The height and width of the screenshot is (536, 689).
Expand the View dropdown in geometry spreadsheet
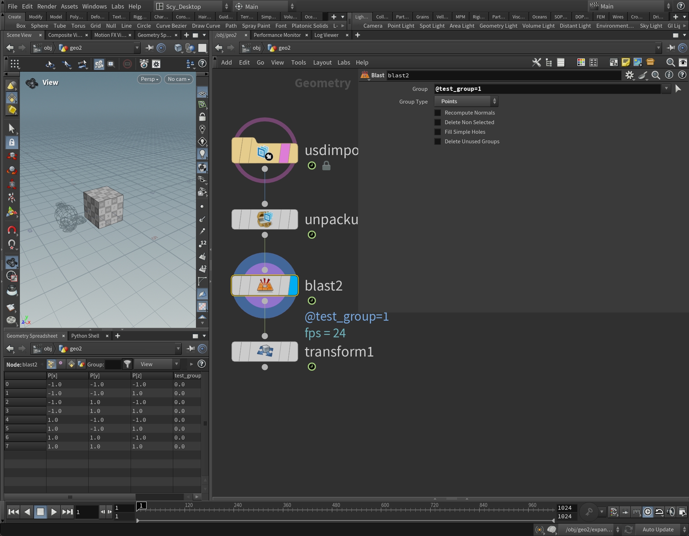point(158,364)
